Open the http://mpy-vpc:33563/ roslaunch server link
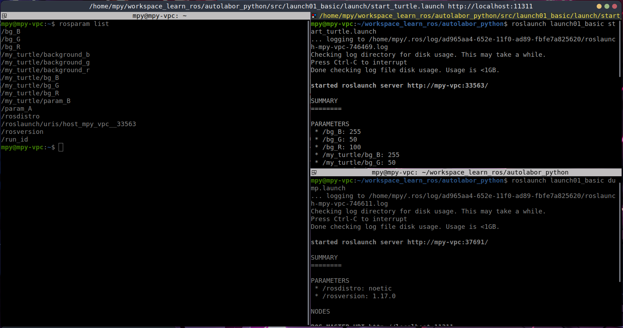The height and width of the screenshot is (328, 623). coord(447,86)
